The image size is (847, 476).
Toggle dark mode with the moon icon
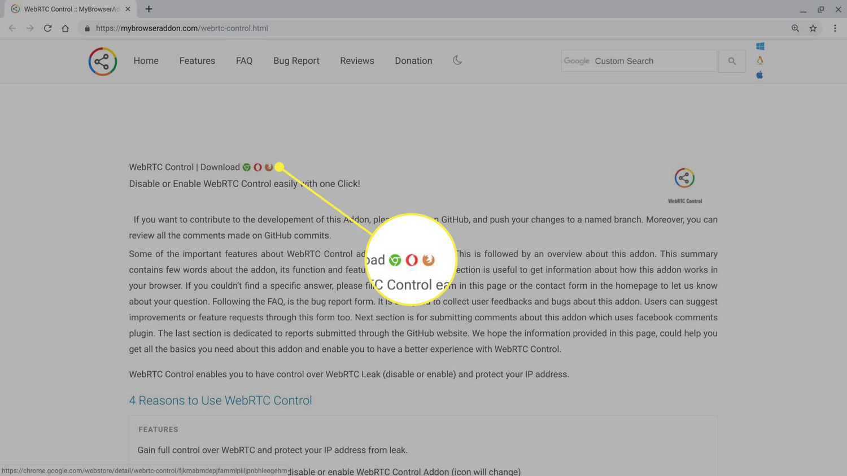click(x=457, y=60)
